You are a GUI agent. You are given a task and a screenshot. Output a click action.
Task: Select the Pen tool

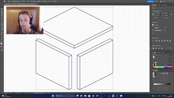point(2,11)
